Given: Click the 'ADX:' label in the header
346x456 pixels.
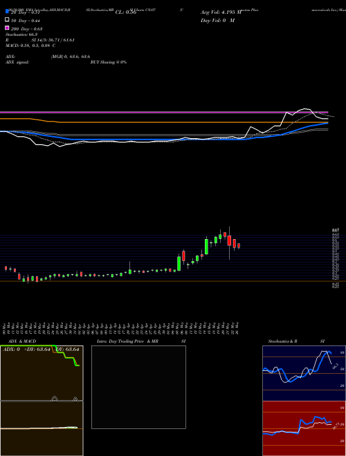Looking at the screenshot, I should click(x=10, y=57).
